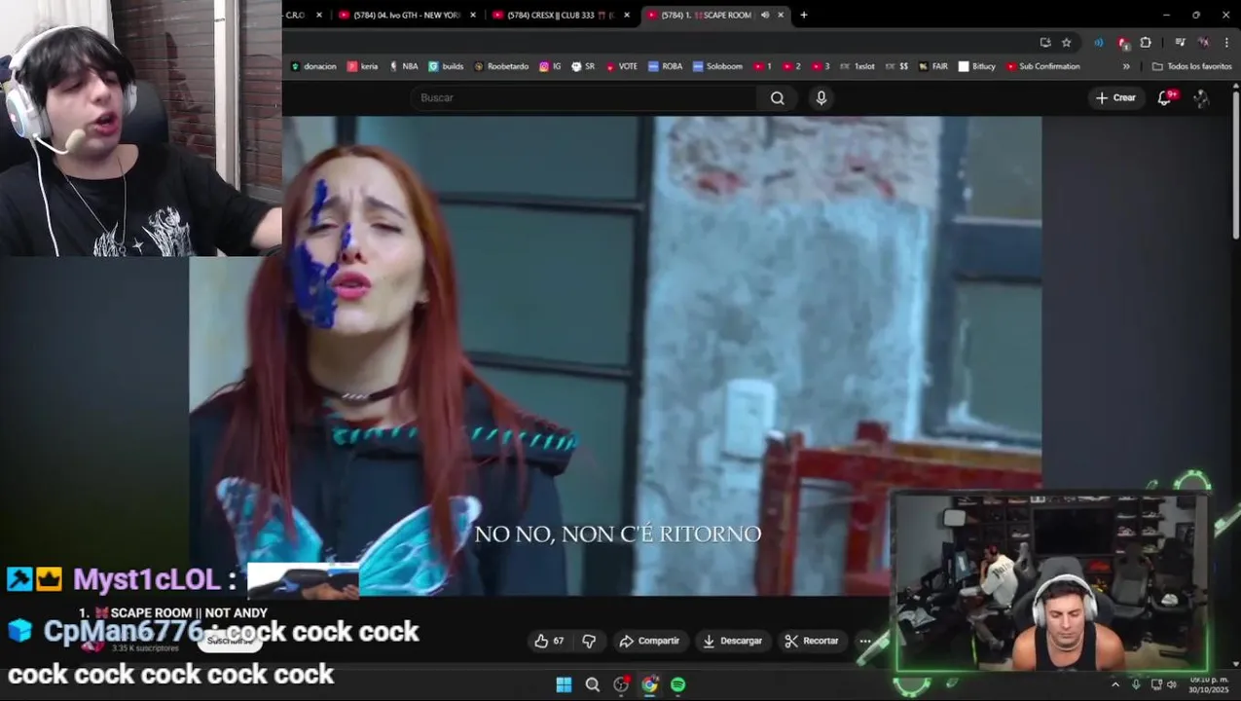Click the blue sound-wave extension icon
The width and height of the screenshot is (1241, 701).
click(1099, 43)
